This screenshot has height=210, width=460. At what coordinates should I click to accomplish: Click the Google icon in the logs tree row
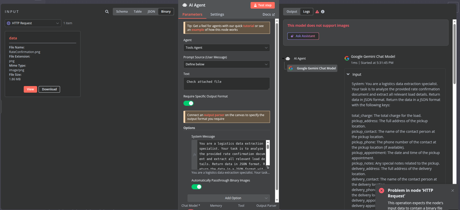pos(291,68)
